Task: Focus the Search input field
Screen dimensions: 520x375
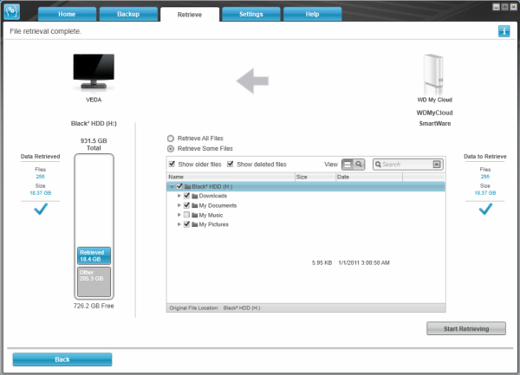Action: coord(406,165)
